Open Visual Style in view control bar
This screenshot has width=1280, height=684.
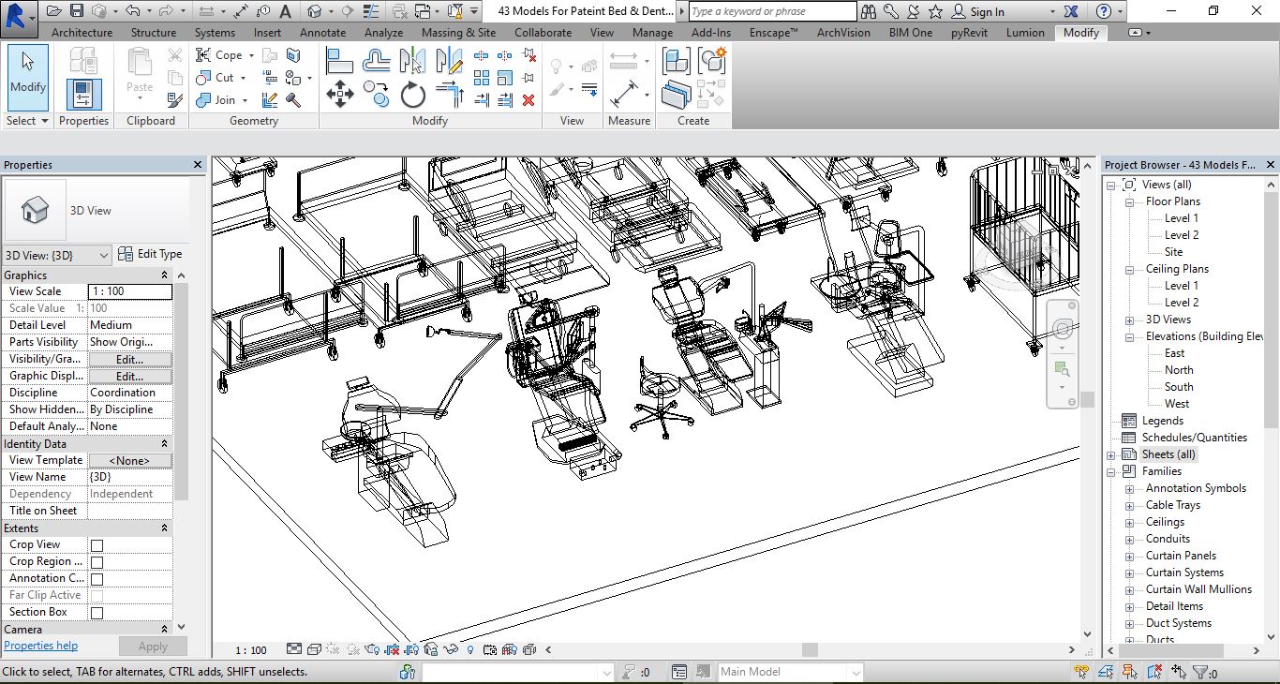[314, 649]
